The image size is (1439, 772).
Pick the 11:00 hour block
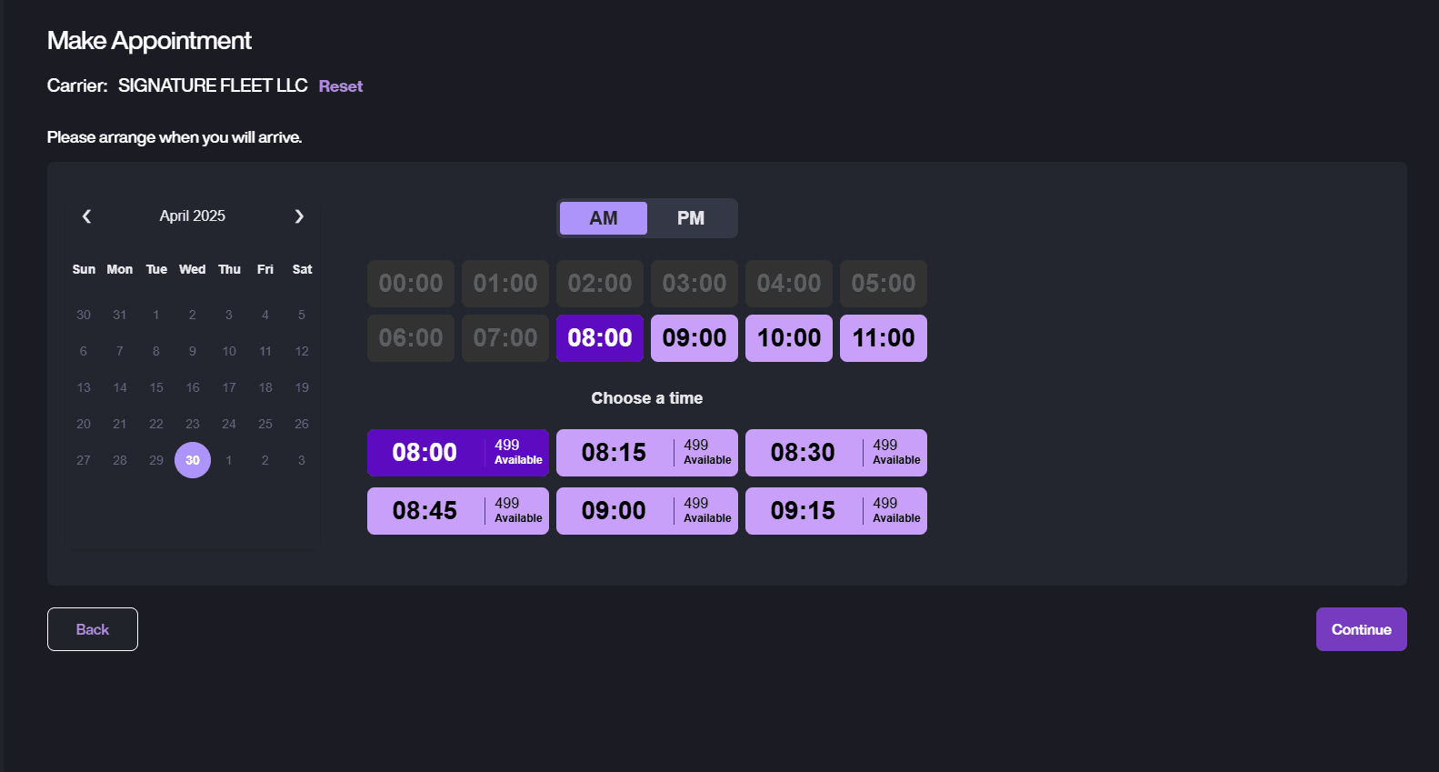click(884, 338)
